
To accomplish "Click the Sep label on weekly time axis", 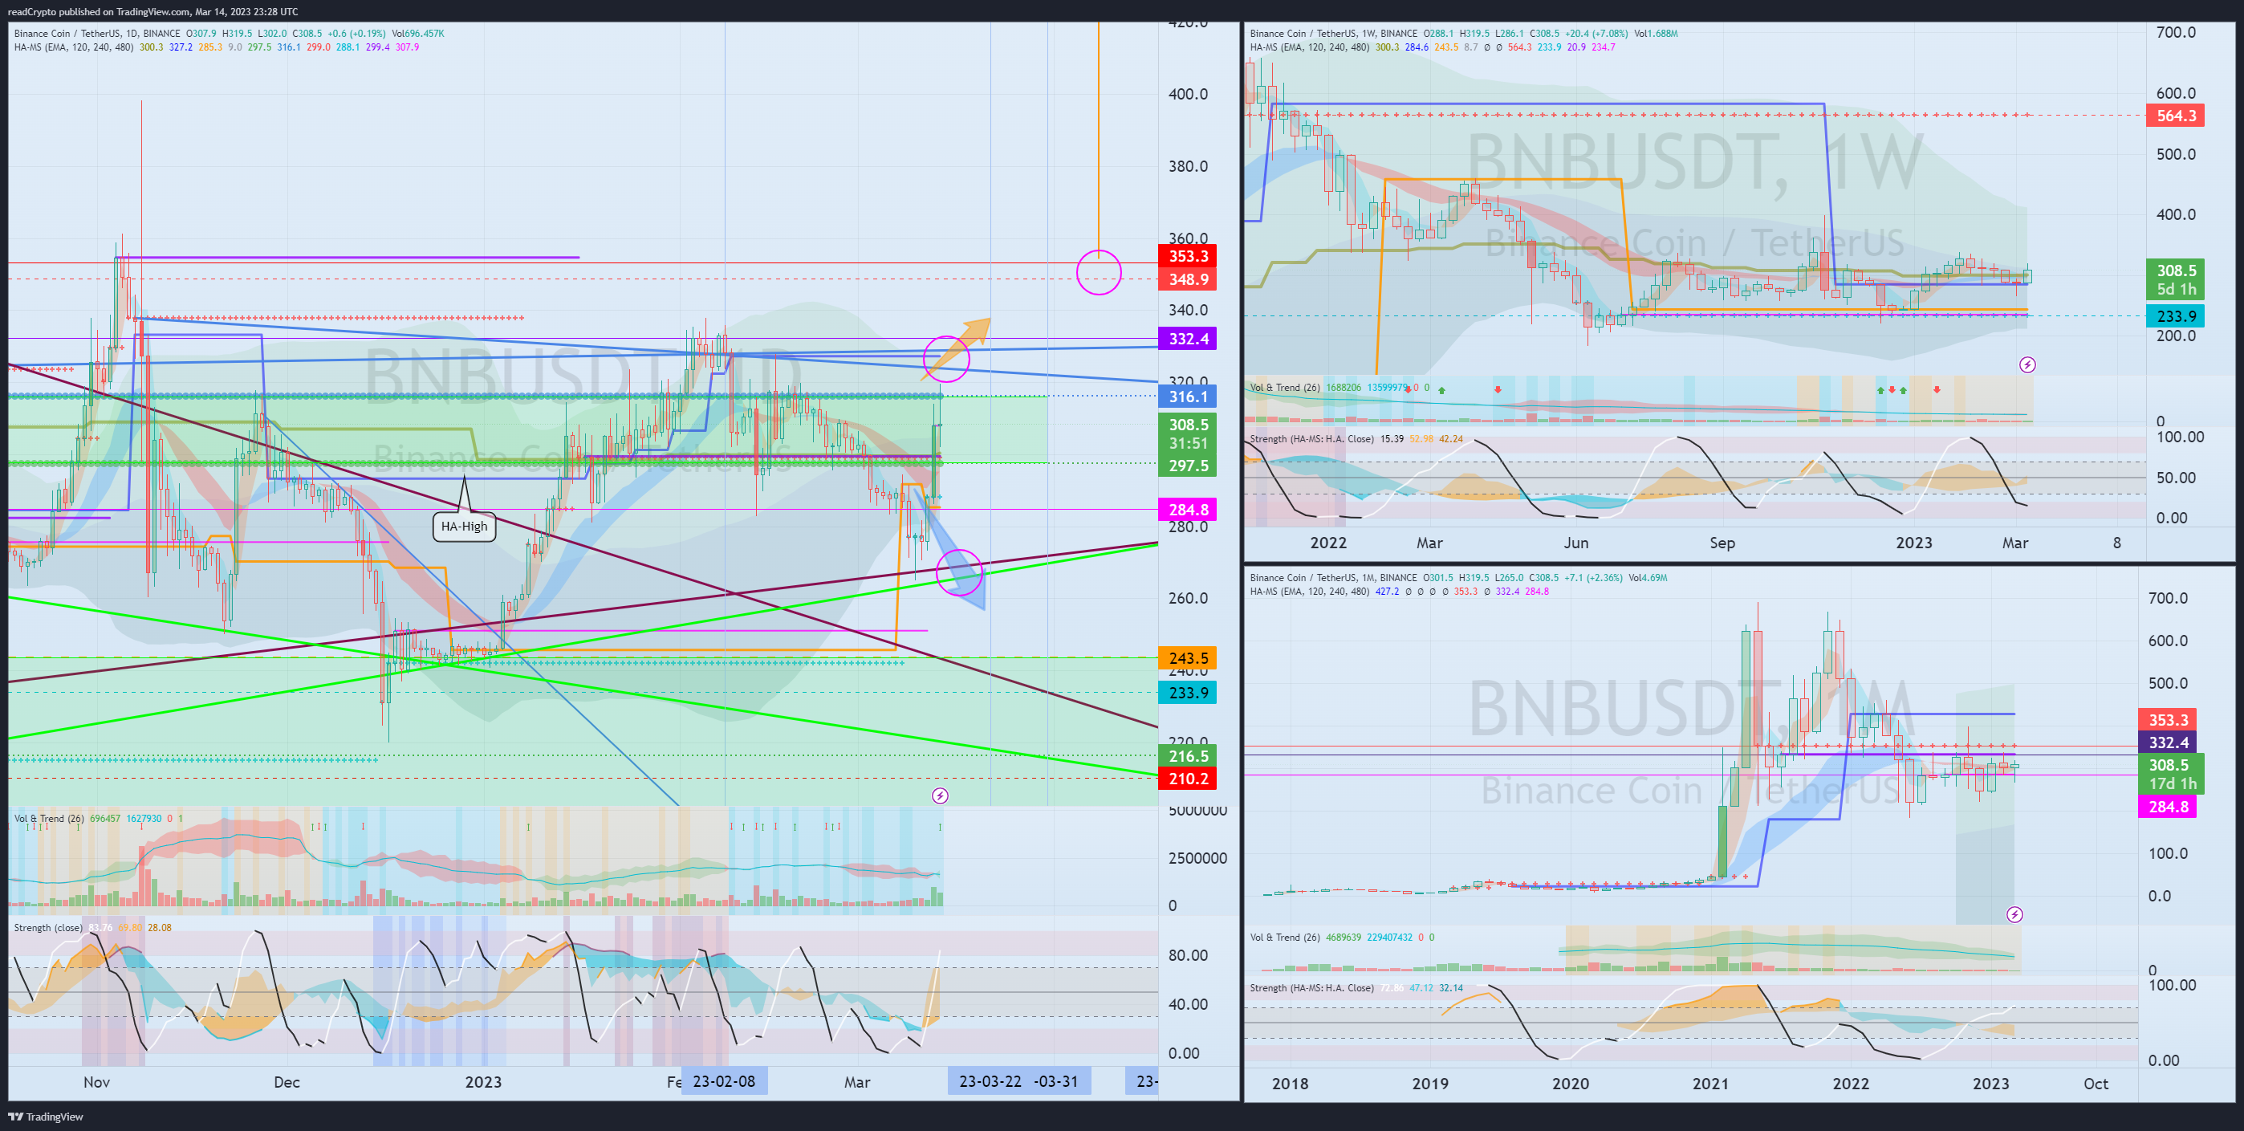I will 1722,543.
